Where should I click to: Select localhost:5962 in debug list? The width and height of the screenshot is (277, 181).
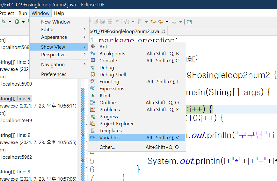click(17, 157)
